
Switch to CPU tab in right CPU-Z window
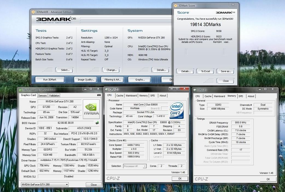(197, 96)
